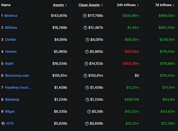
Task: Click the Assets column header label
Action: (58, 5)
